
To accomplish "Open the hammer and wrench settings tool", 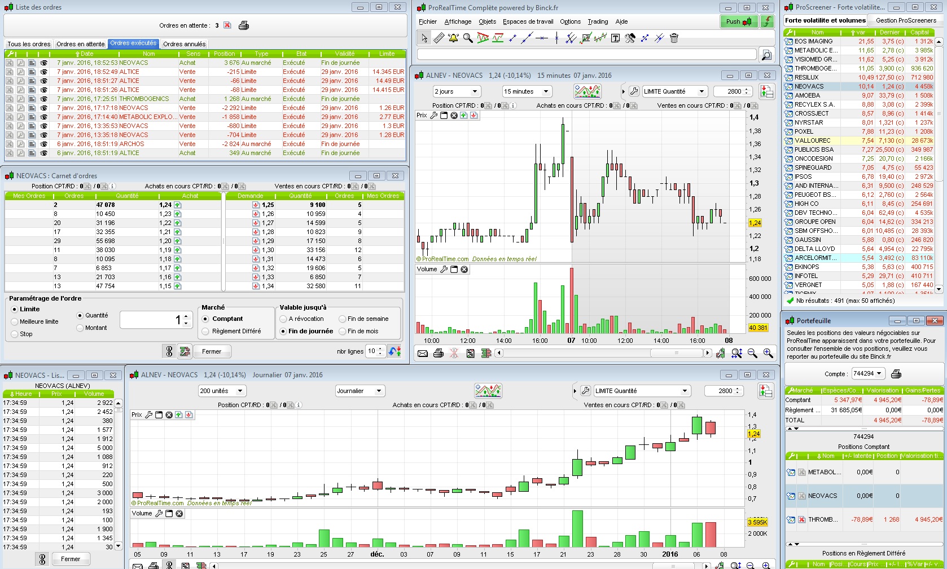I will point(630,38).
